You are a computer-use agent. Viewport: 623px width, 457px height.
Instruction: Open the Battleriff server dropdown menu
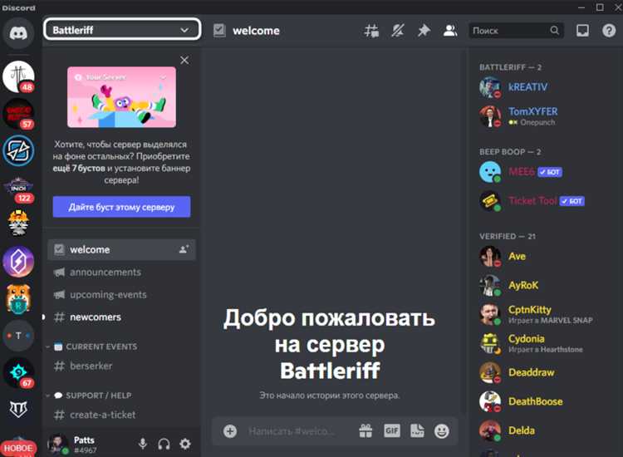pyautogui.click(x=122, y=29)
